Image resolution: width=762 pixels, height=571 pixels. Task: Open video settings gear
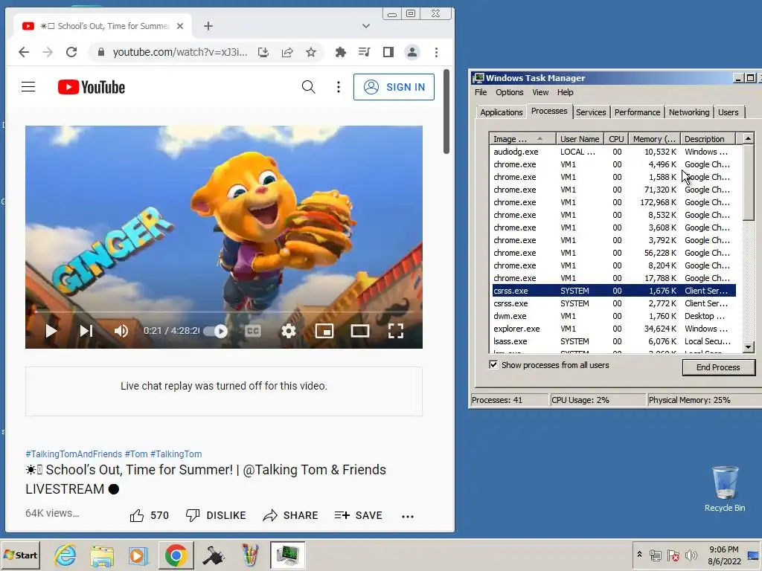289,331
